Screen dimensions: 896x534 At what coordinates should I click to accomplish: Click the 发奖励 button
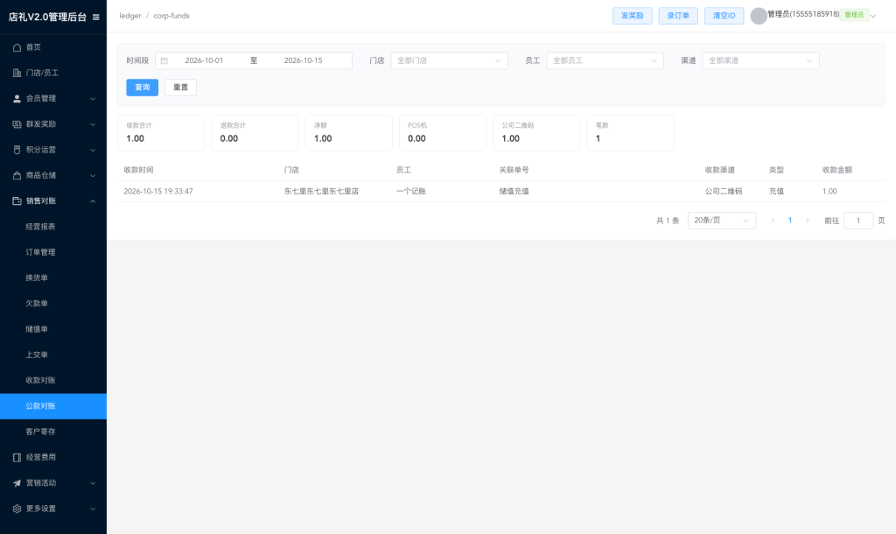click(x=633, y=16)
